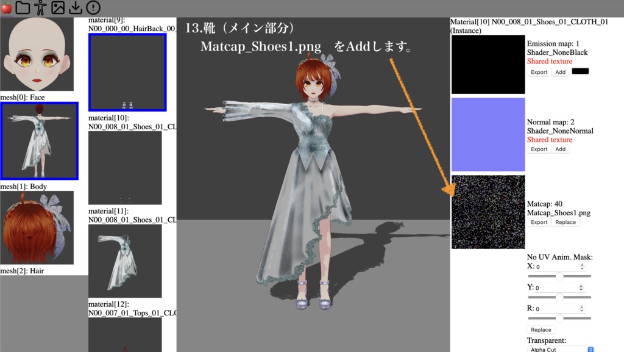Select material[10] Shoes thumbnail

pyautogui.click(x=125, y=168)
